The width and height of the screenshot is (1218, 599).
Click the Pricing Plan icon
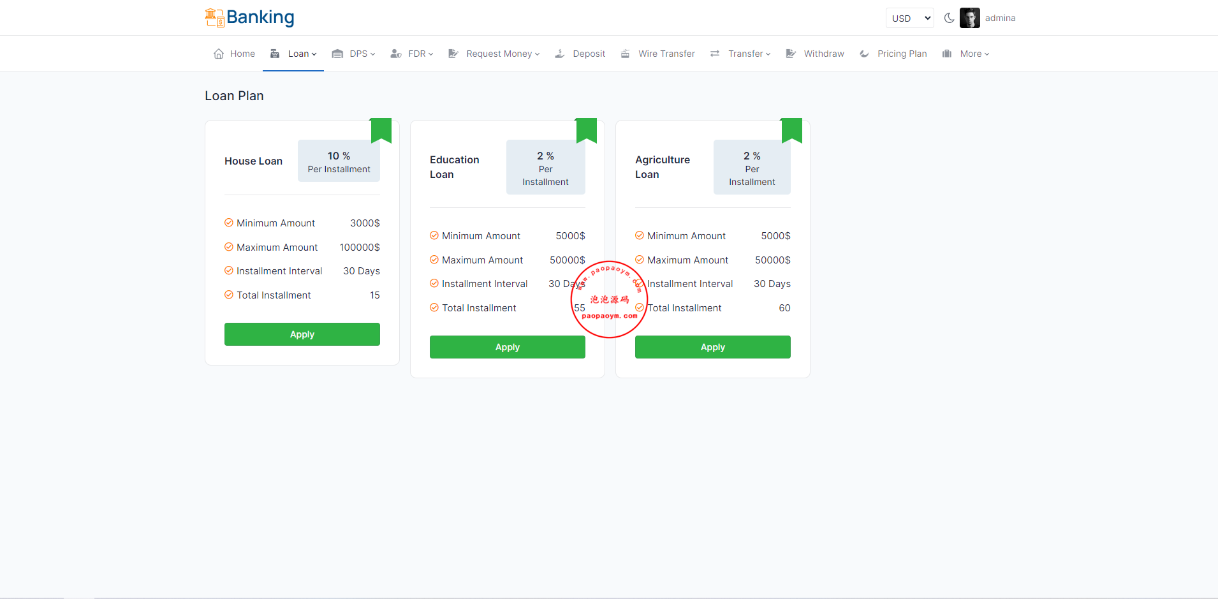click(864, 54)
